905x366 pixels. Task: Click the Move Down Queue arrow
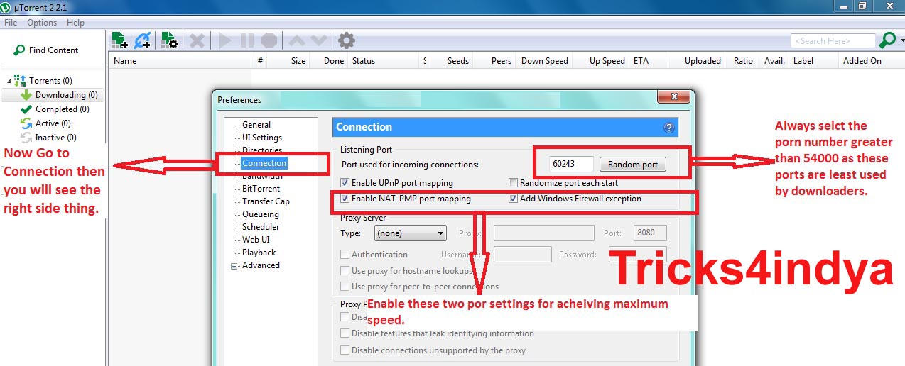click(x=318, y=40)
